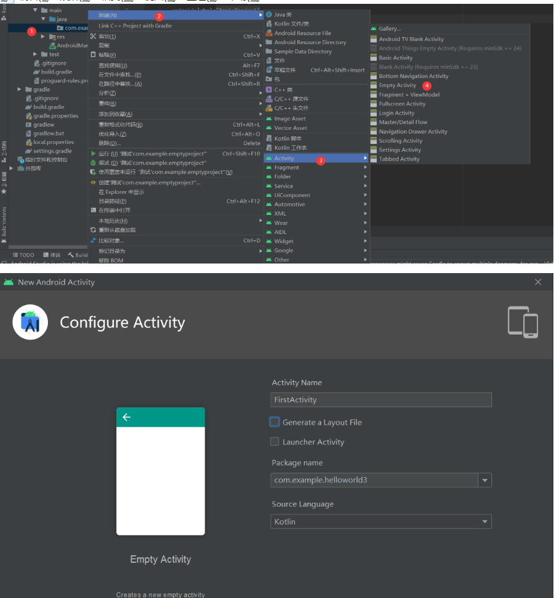554x598 pixels.
Task: Click the Kotlin 文件/类 icon
Action: tap(269, 24)
